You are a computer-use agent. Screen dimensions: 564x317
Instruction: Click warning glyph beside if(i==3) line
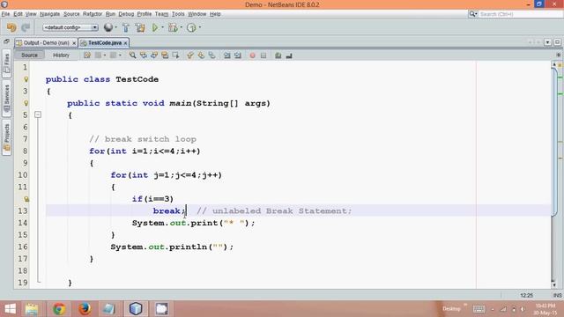26,199
